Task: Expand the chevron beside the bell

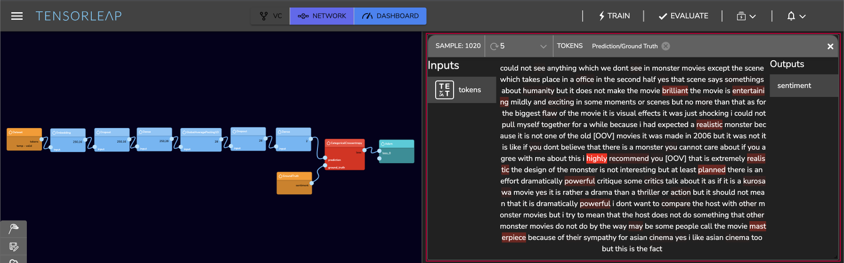Action: click(803, 16)
